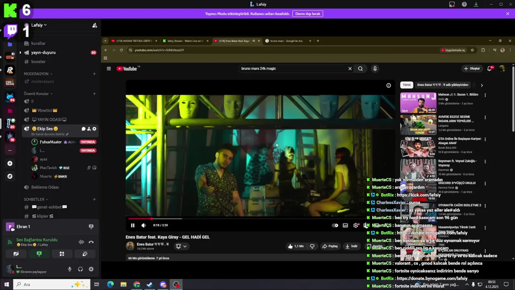Stop streaming icon beside Ekran 1

click(x=91, y=227)
